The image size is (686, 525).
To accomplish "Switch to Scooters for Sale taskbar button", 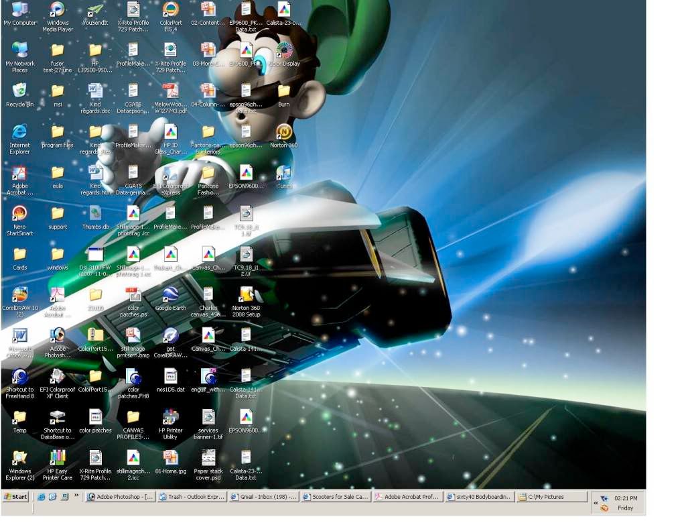I will click(336, 497).
